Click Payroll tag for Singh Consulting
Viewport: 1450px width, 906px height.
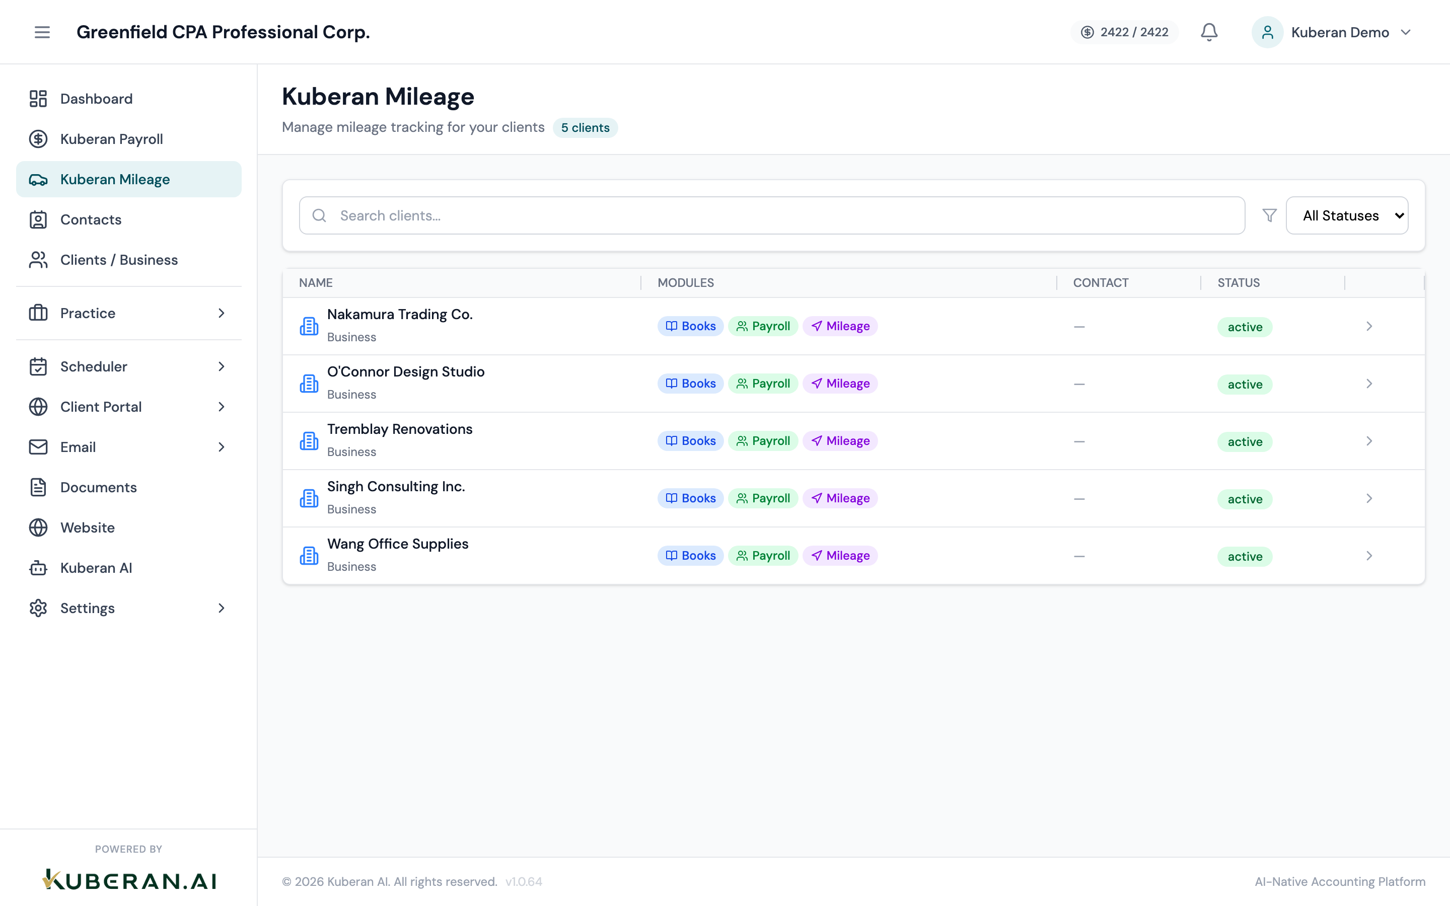tap(763, 498)
